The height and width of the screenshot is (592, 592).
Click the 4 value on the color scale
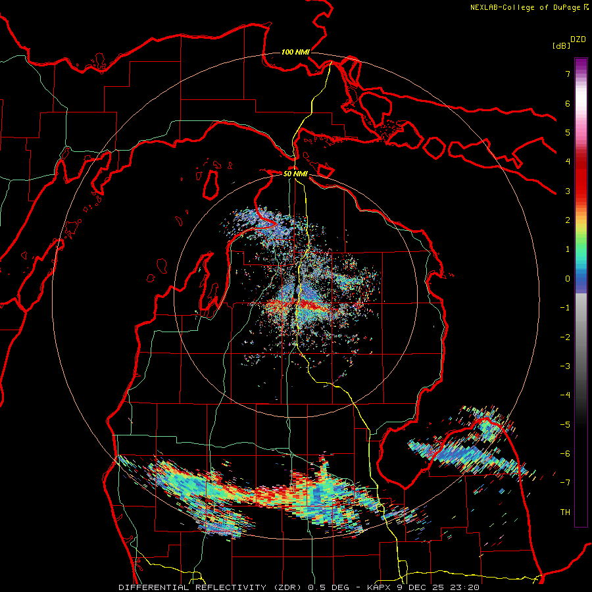(568, 162)
